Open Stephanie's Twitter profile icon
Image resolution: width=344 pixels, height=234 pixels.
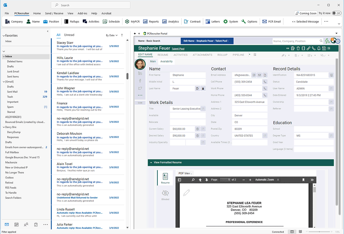(140, 88)
